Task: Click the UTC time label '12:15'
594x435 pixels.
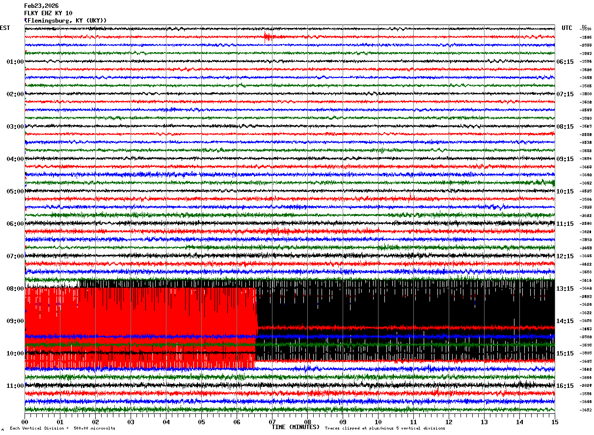Action: point(565,256)
